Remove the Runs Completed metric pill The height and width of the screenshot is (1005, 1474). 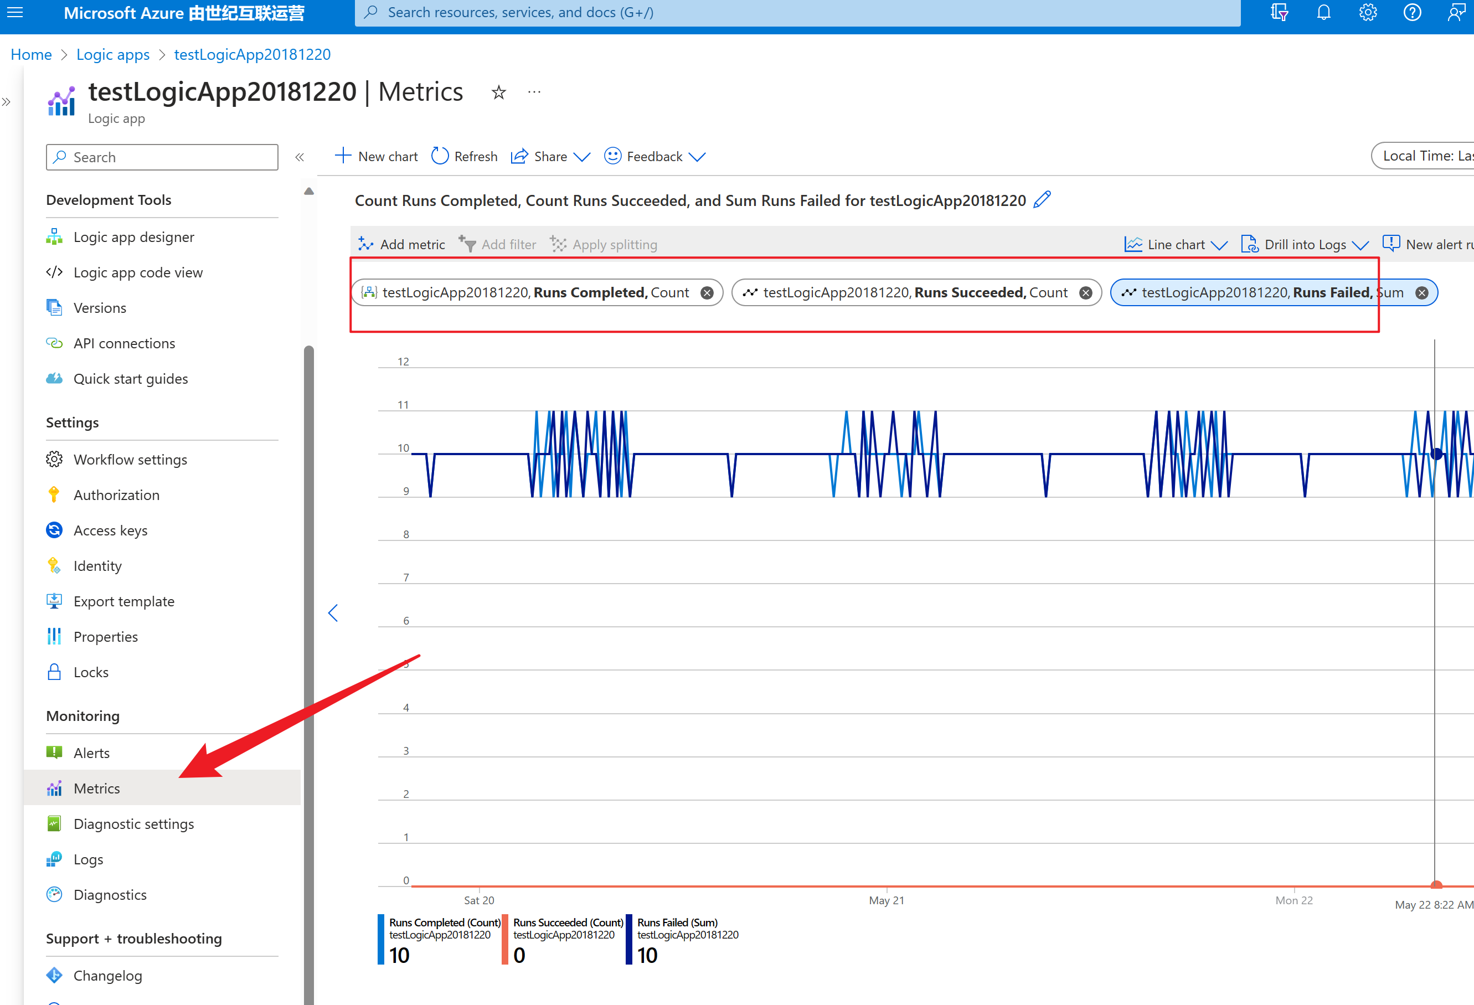click(707, 292)
